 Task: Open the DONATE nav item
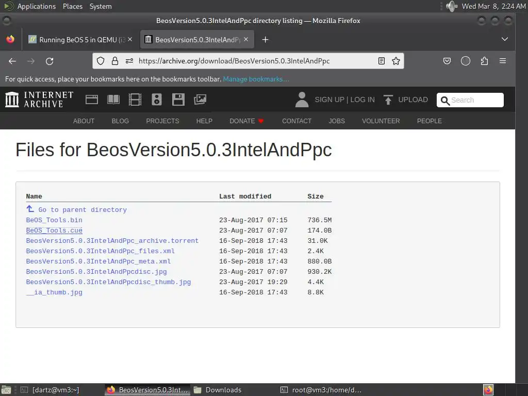(x=246, y=121)
